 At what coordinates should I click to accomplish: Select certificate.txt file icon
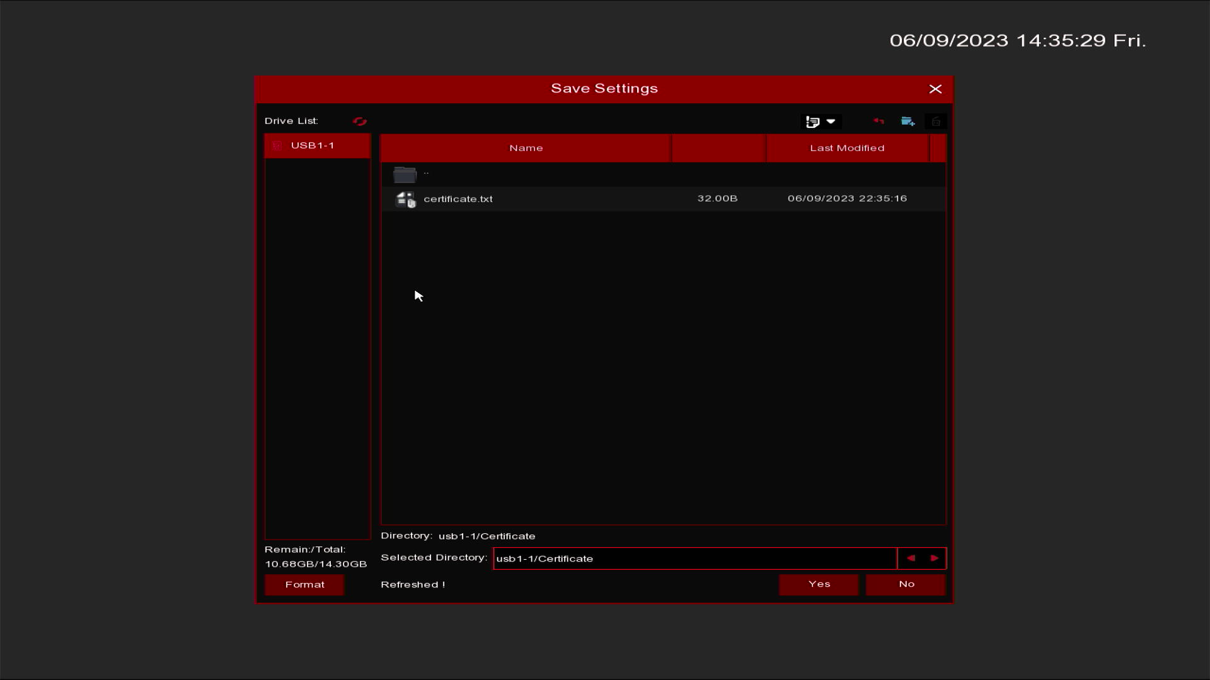[405, 200]
